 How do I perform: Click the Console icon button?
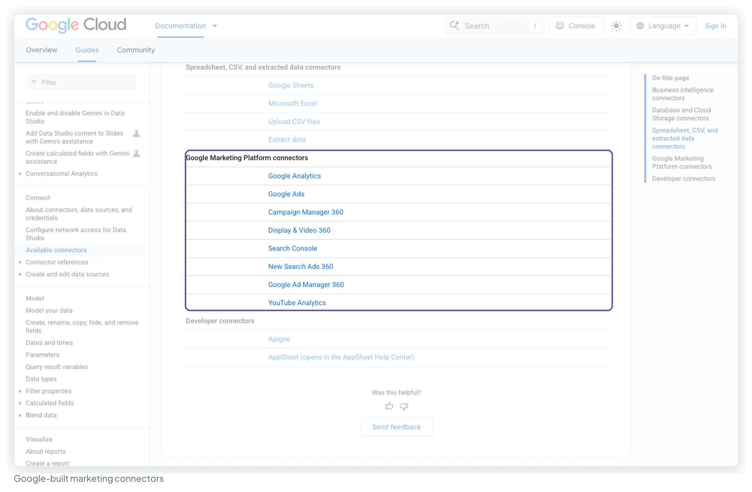pos(576,26)
